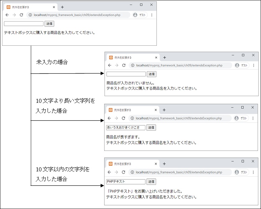Image resolution: width=261 pixels, height=209 pixels.
Task: Close the 例外を拡張する tab in top-left window
Action: (54, 7)
